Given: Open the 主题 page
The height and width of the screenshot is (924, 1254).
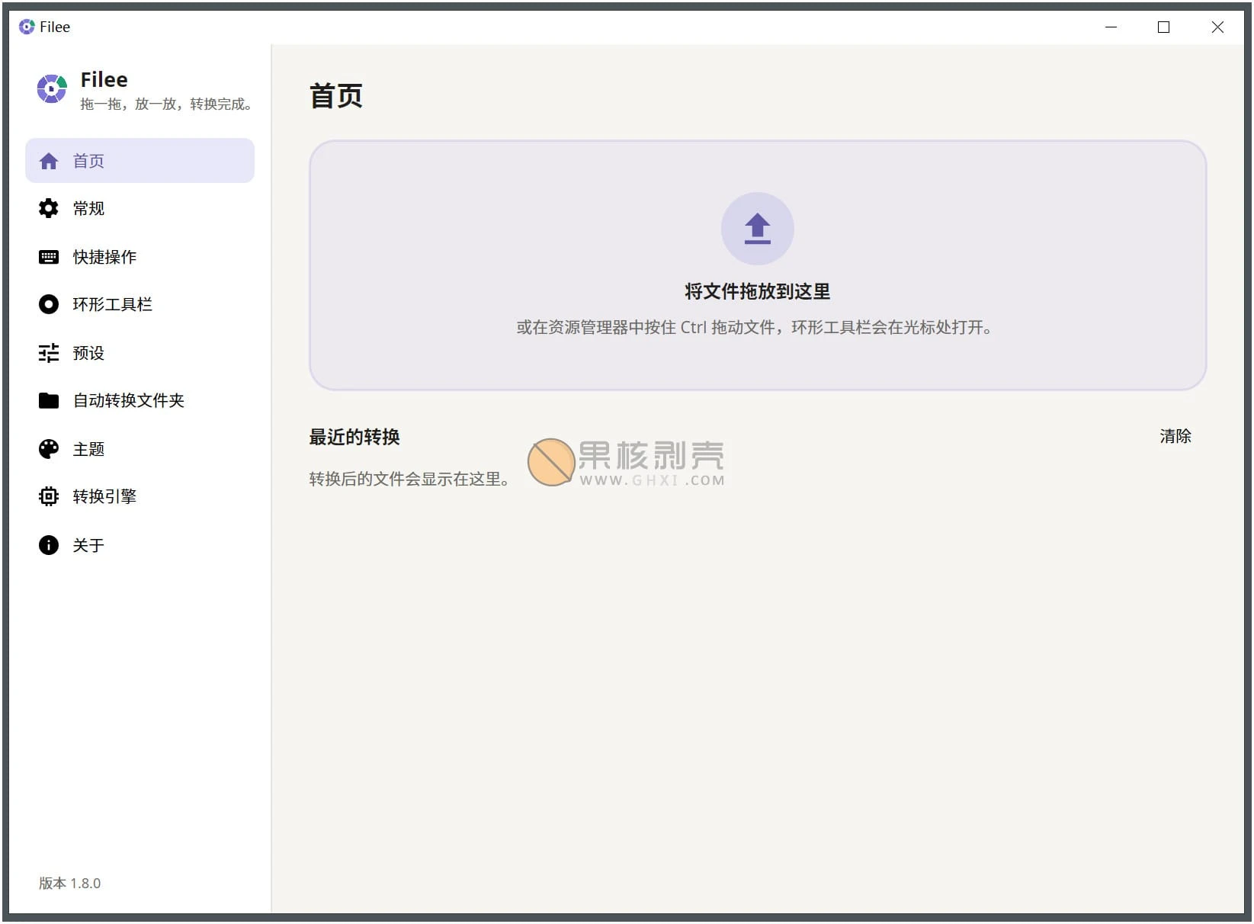Looking at the screenshot, I should tap(140, 449).
